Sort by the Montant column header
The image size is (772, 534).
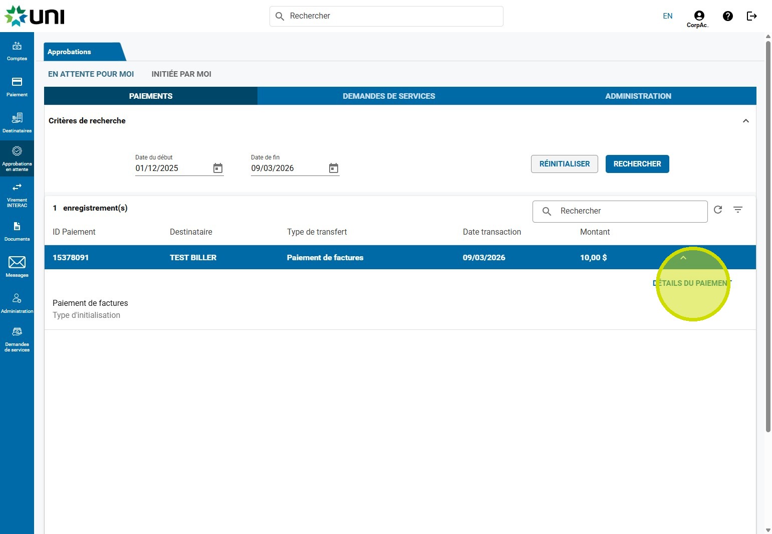(595, 232)
